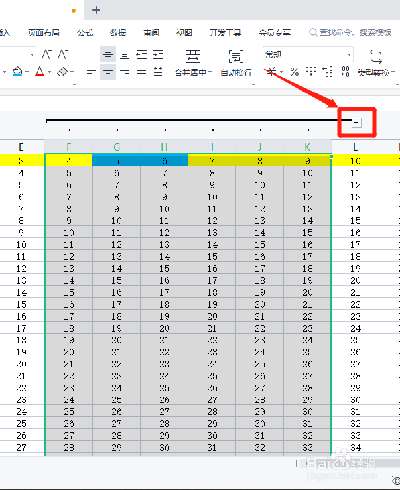Apply thousands separator 000 style

pos(311,72)
